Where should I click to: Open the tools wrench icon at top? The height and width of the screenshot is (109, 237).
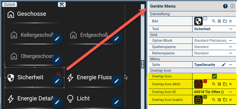tap(62, 4)
